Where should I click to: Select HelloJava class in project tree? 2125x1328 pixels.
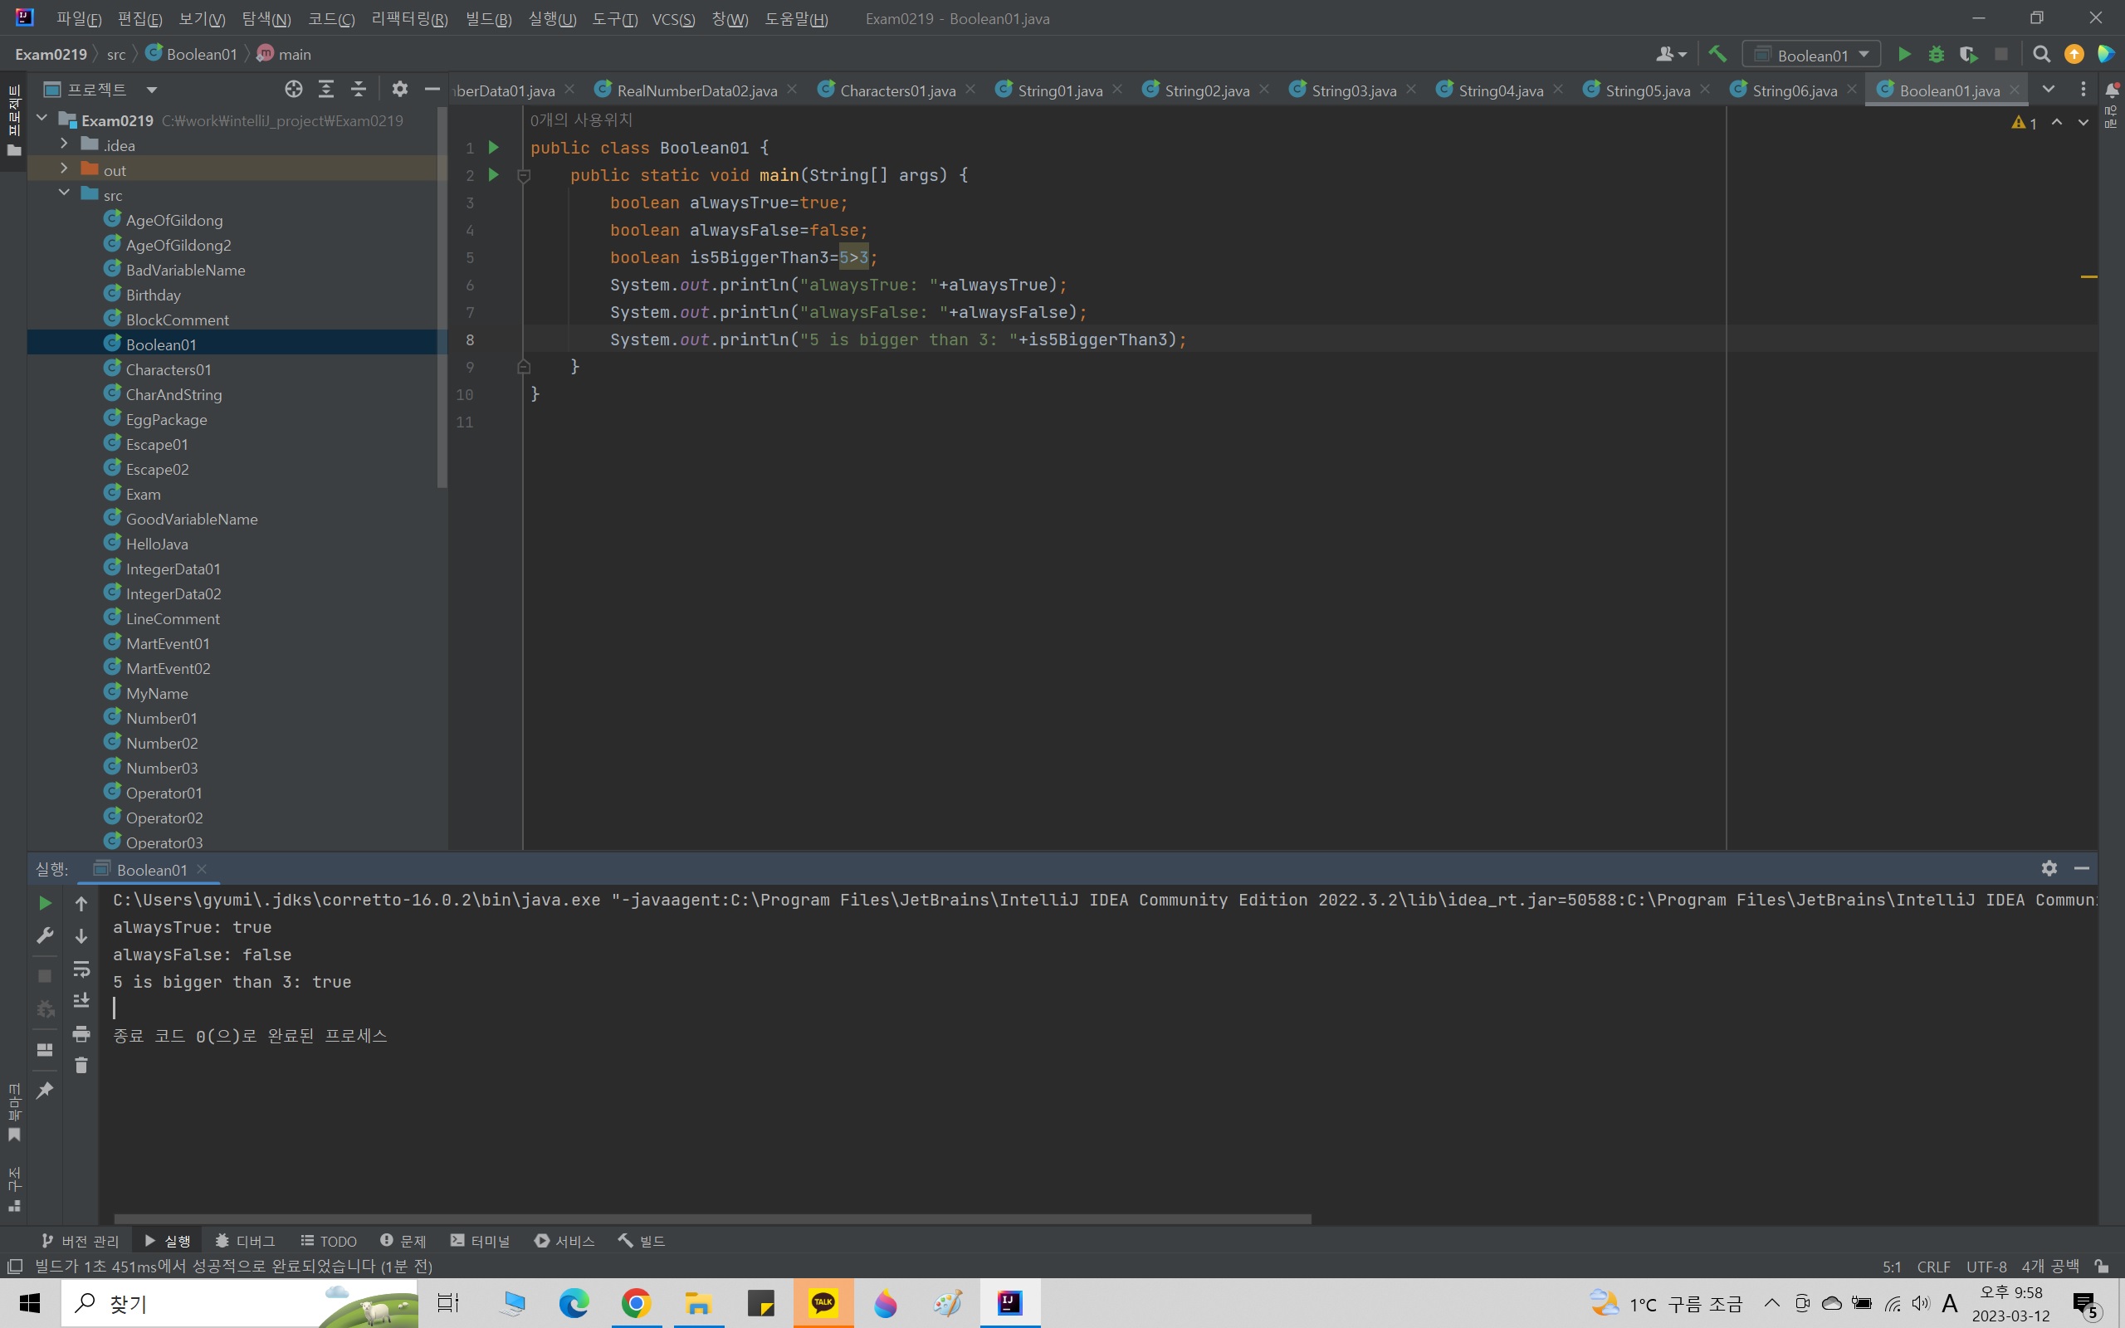click(x=156, y=544)
